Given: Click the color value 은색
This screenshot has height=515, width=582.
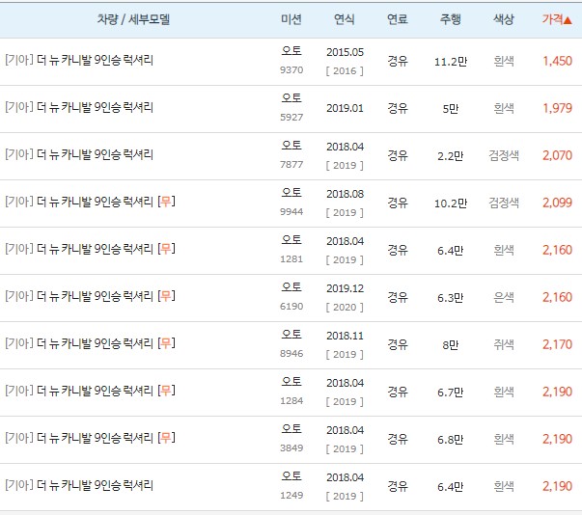Looking at the screenshot, I should [x=504, y=297].
